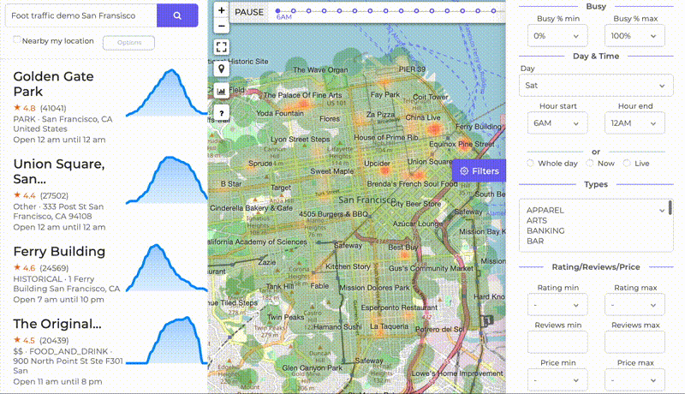This screenshot has height=394, width=685.
Task: Click the Coit Tower map label
Action: (431, 97)
